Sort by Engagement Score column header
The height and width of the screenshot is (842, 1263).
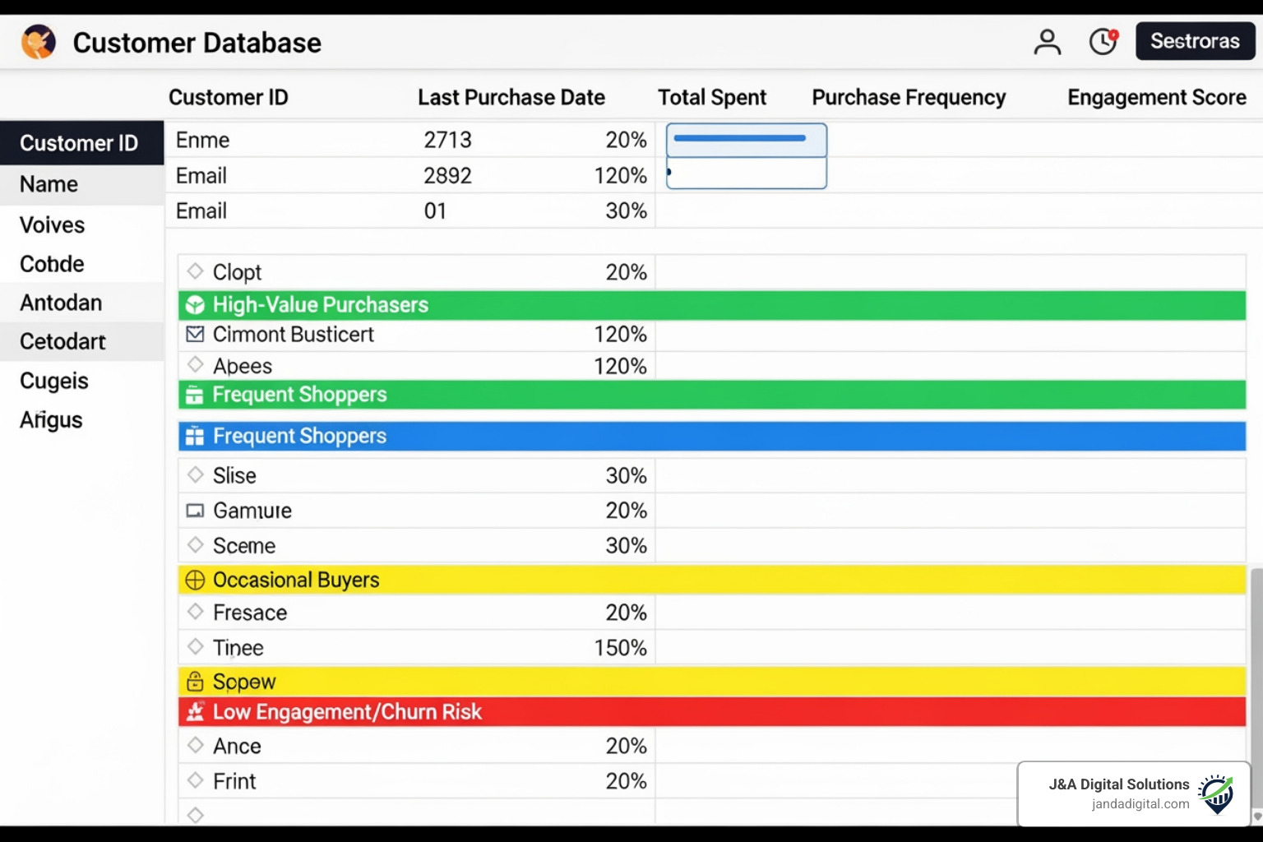click(1157, 97)
